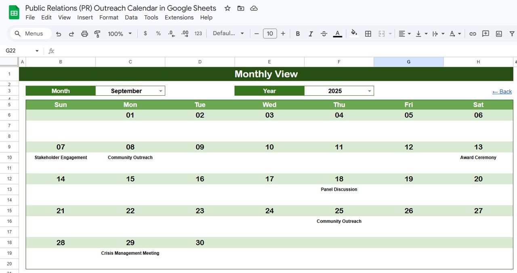The width and height of the screenshot is (517, 273).
Task: Toggle bold formatting
Action: [298, 34]
